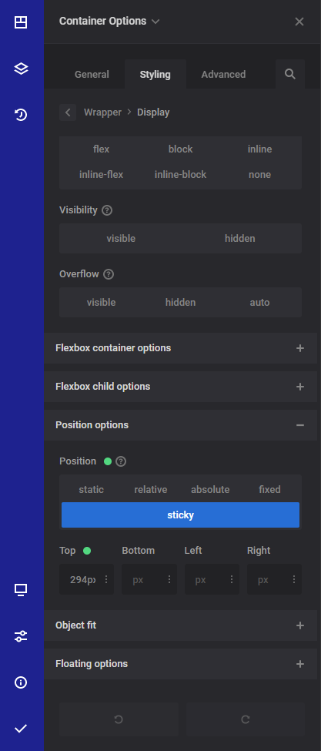The image size is (321, 751).
Task: Open the desktop responsive device icon
Action: tap(21, 589)
